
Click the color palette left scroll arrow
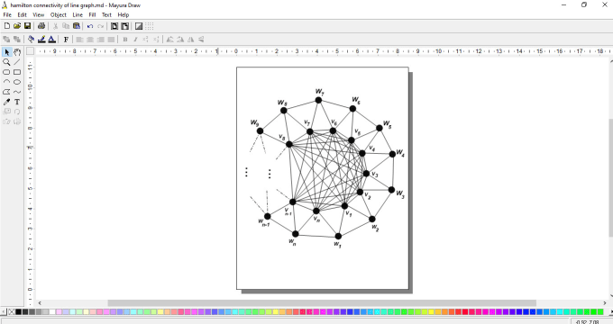(x=4, y=312)
